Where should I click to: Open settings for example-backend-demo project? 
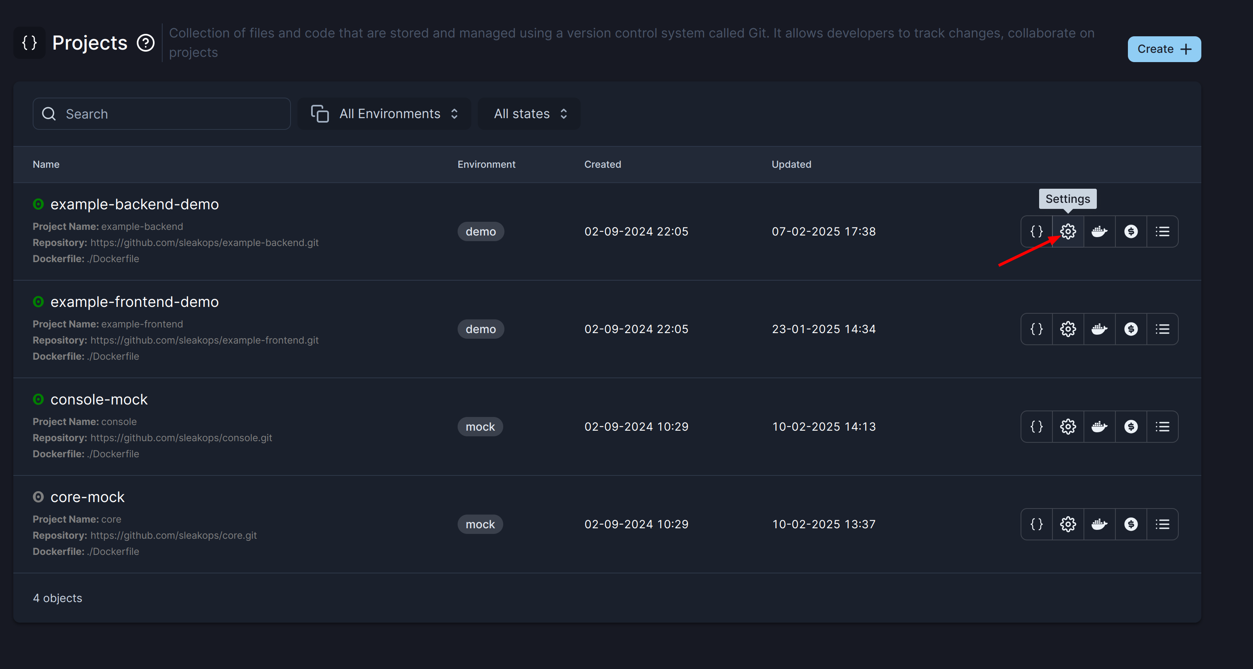tap(1068, 231)
